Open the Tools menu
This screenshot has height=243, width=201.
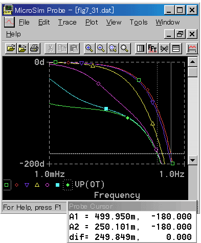click(x=139, y=23)
